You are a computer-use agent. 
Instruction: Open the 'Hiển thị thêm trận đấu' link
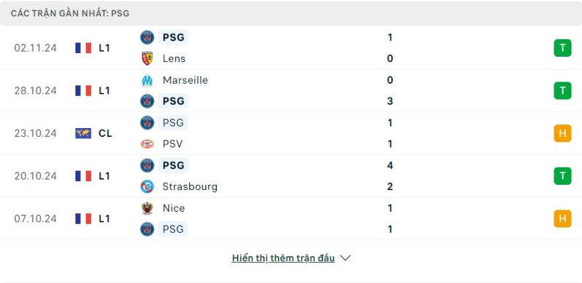pyautogui.click(x=283, y=258)
